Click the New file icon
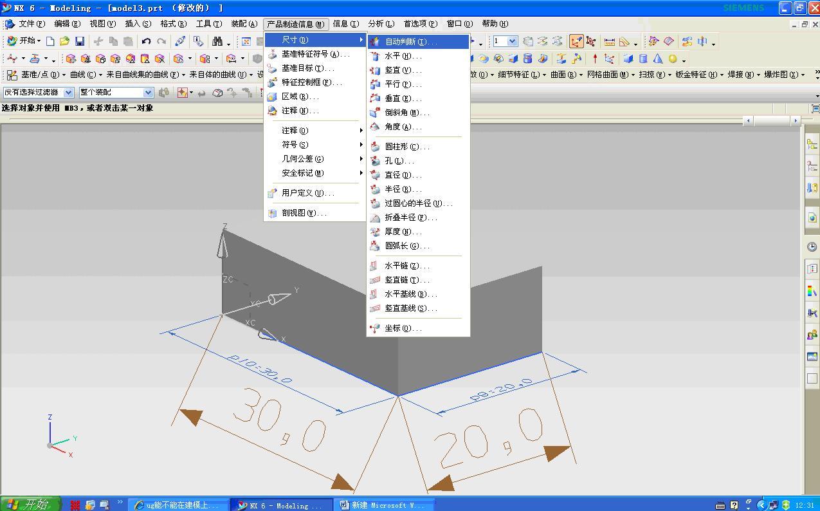 click(x=50, y=41)
